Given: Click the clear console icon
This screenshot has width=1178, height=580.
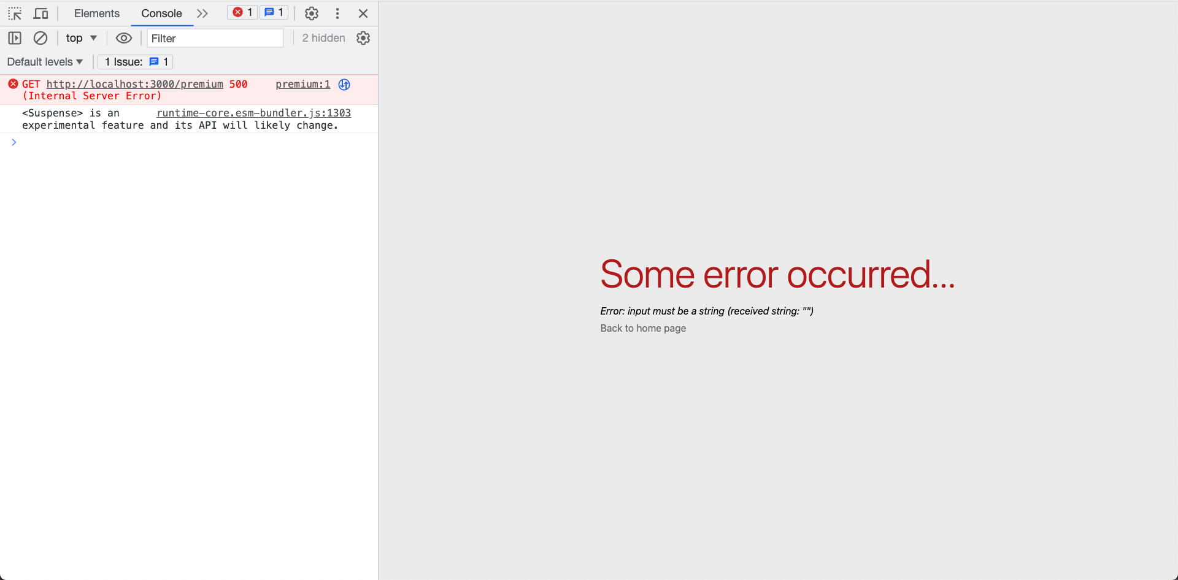Looking at the screenshot, I should click(x=40, y=37).
